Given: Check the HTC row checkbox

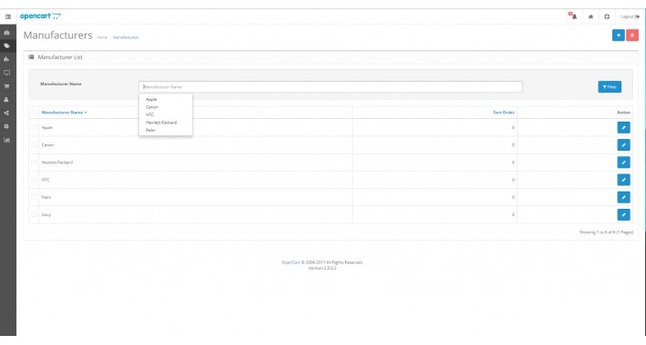Looking at the screenshot, I should 34,180.
